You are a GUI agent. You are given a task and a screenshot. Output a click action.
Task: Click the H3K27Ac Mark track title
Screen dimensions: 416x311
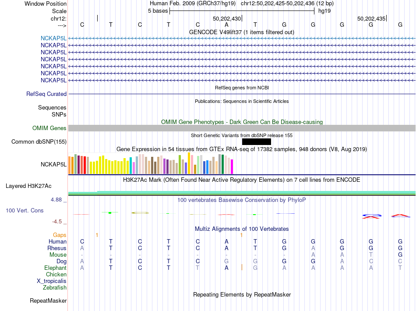242,180
